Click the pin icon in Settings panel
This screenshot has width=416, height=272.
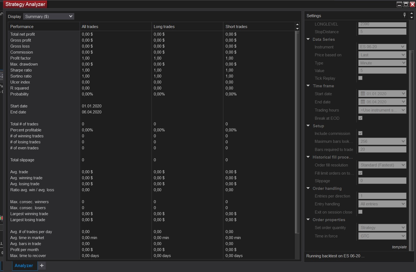coord(404,15)
